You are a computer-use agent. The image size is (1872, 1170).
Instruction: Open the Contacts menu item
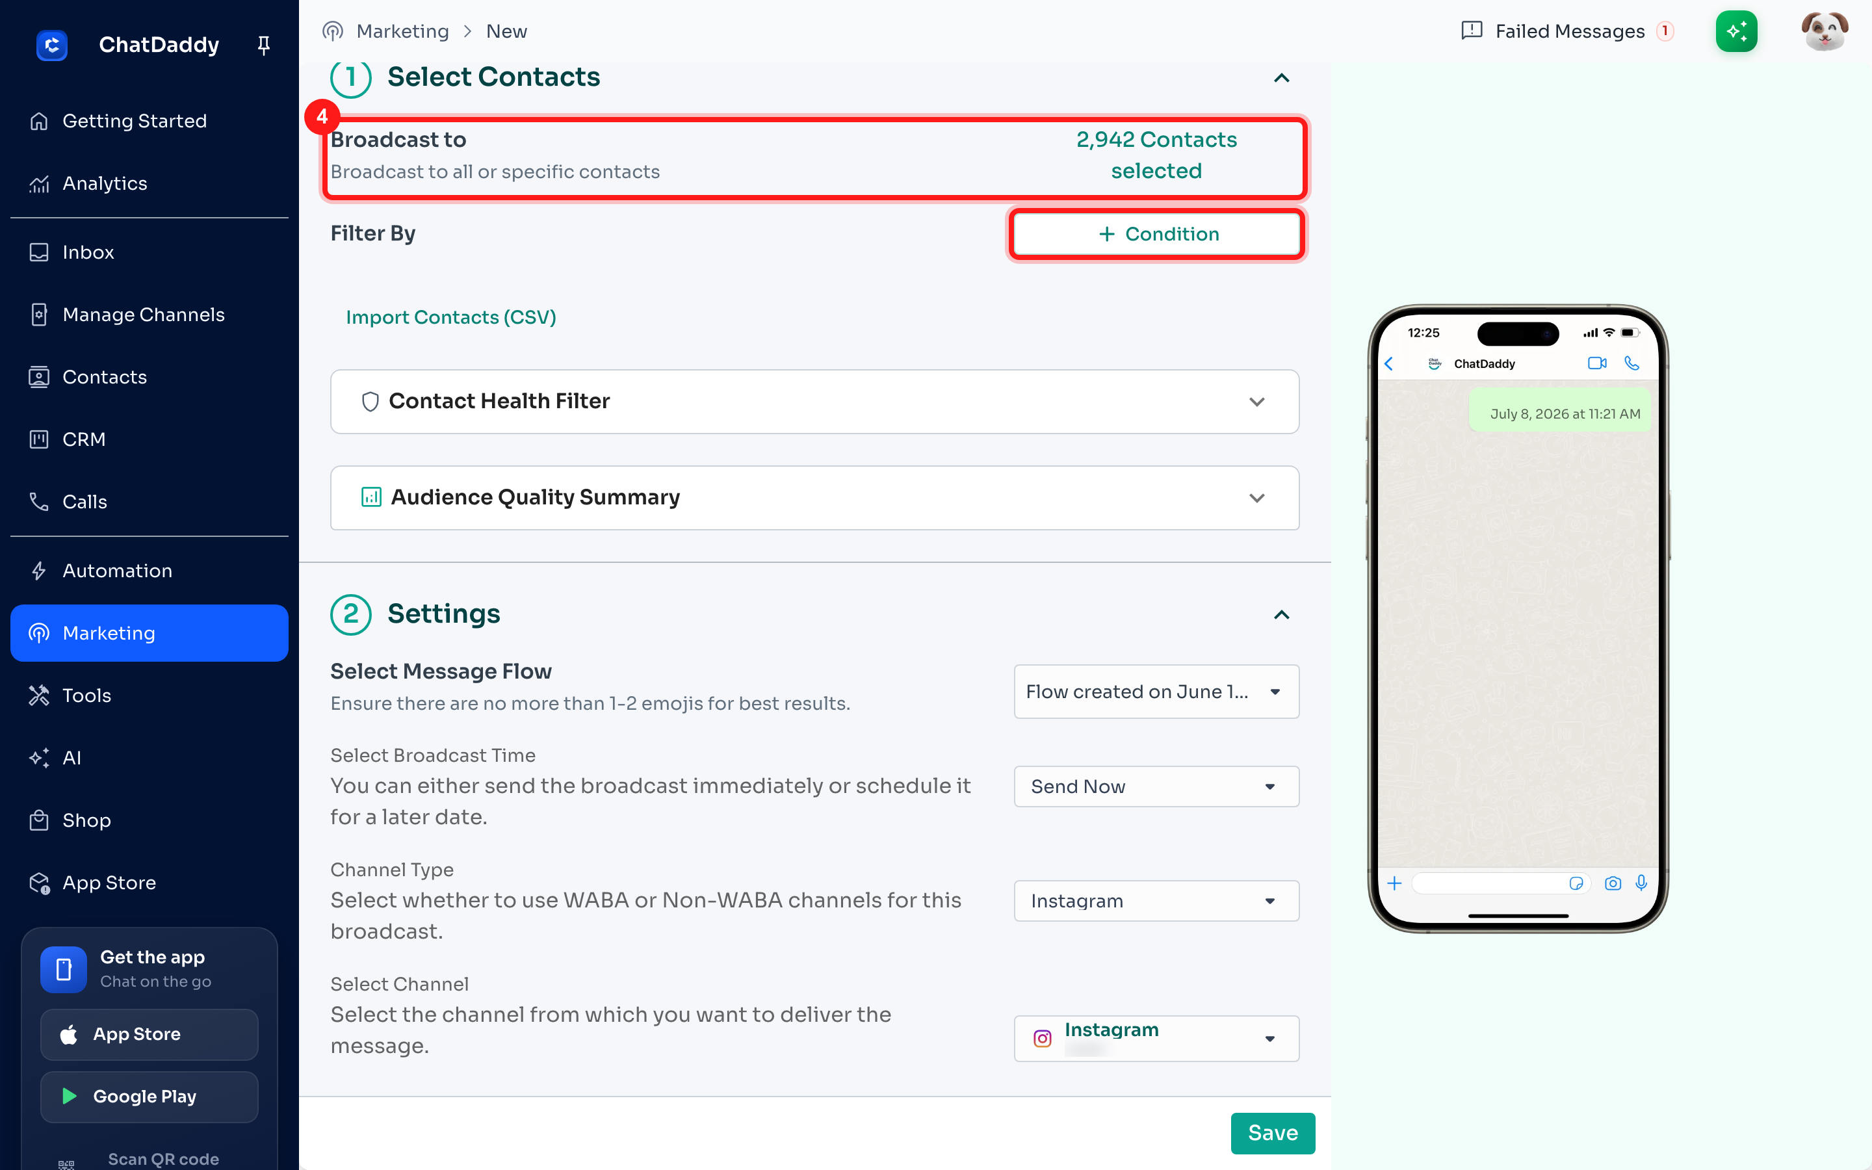(149, 377)
